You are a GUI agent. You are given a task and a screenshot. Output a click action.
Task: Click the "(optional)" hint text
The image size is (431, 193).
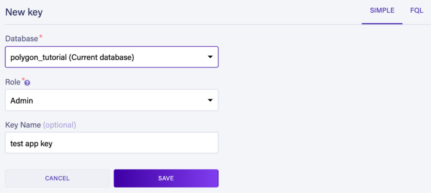tap(60, 125)
